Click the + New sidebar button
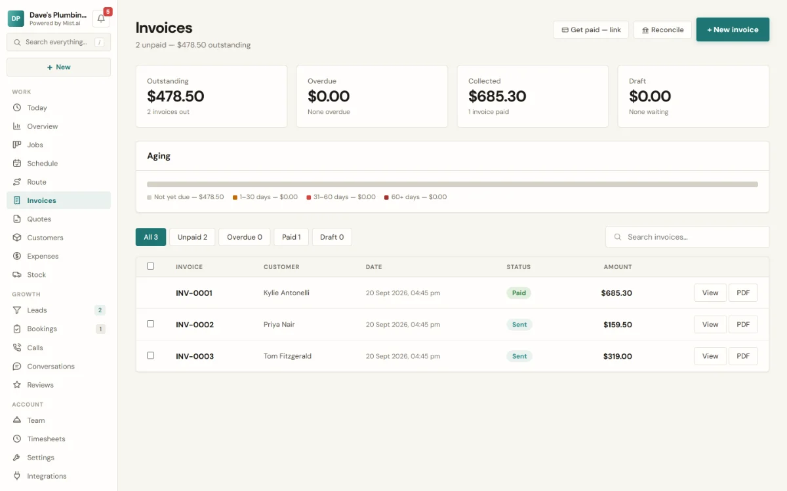Image resolution: width=787 pixels, height=491 pixels. pyautogui.click(x=58, y=67)
